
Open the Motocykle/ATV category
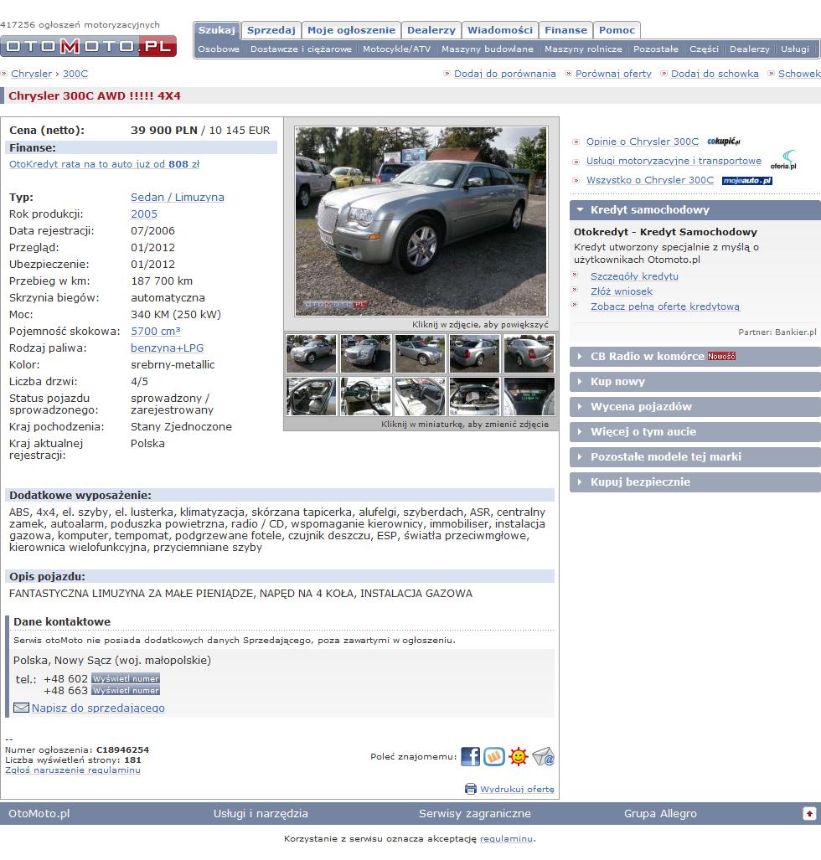pos(397,49)
